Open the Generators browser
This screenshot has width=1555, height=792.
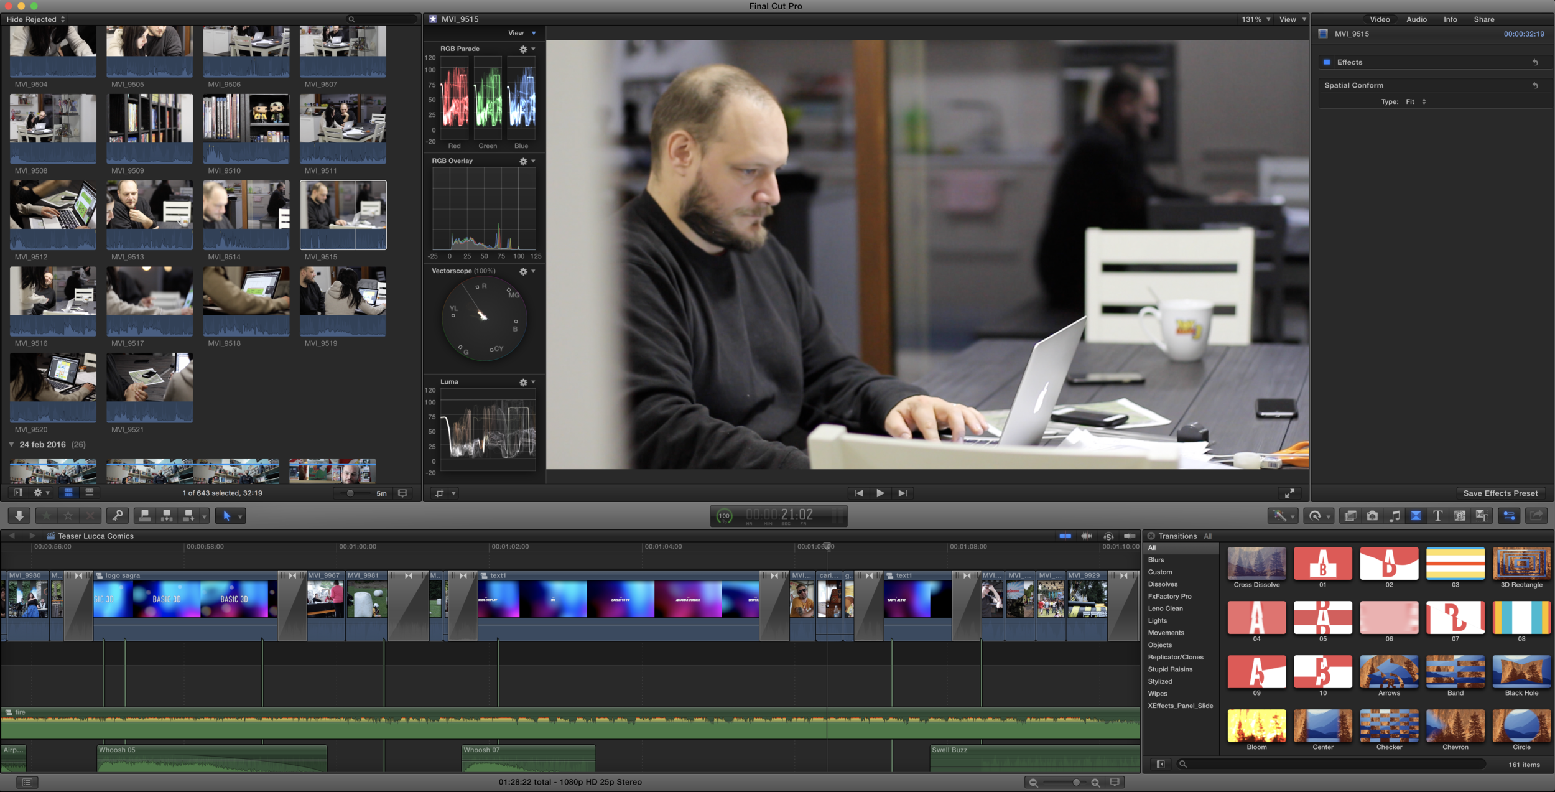tap(1460, 516)
